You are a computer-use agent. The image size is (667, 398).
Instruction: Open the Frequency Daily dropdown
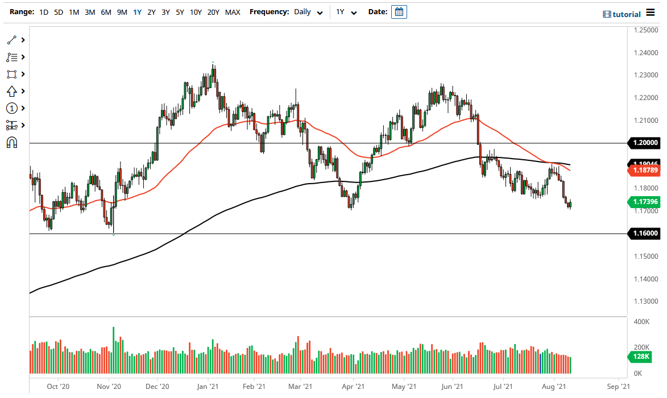[309, 12]
